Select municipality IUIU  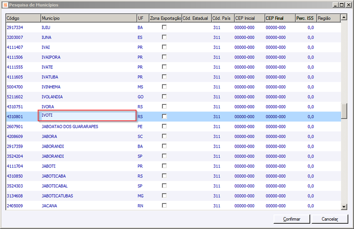pos(46,27)
